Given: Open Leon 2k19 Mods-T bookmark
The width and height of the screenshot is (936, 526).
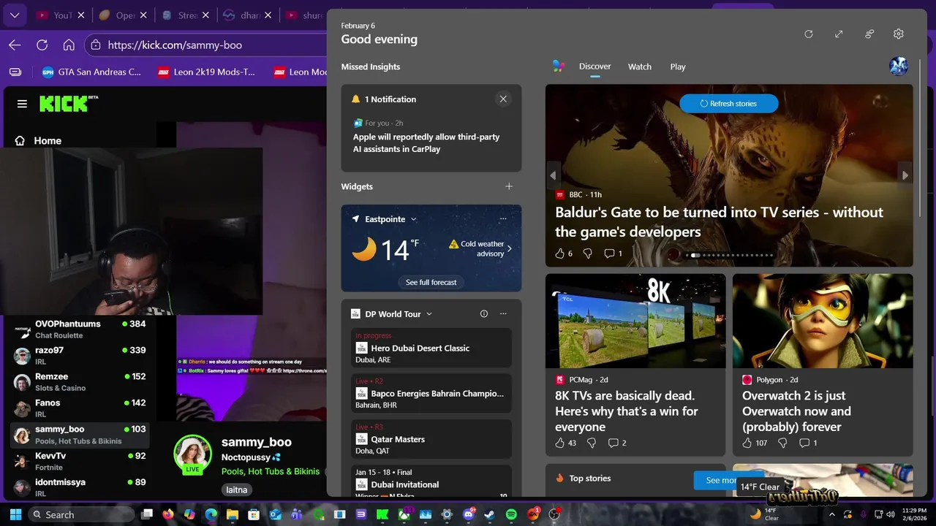Looking at the screenshot, I should pyautogui.click(x=207, y=72).
